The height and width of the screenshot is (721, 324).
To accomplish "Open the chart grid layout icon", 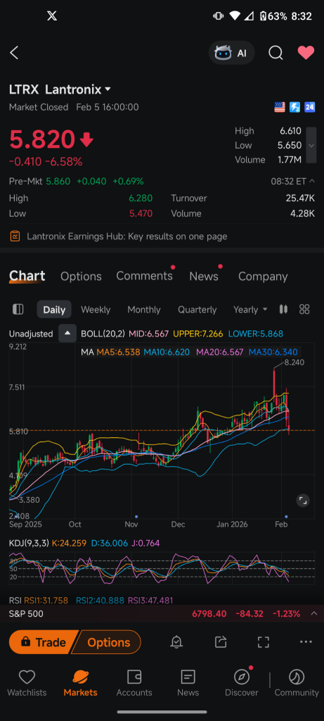I will click(304, 310).
